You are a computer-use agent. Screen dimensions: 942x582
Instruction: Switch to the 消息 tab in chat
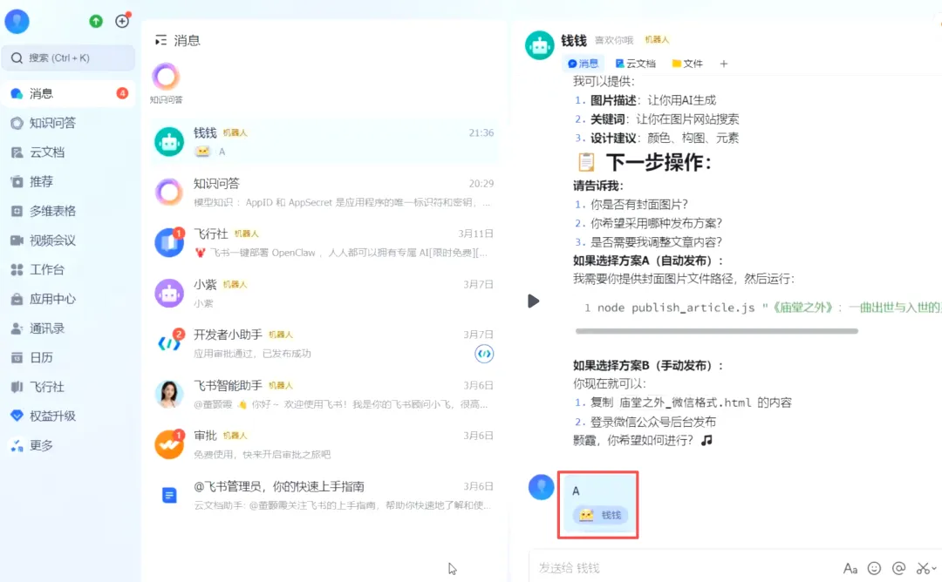tap(583, 64)
